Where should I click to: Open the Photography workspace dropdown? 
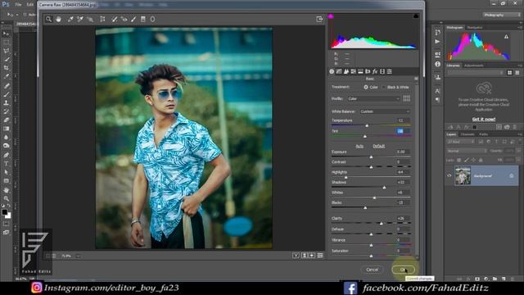click(x=501, y=15)
